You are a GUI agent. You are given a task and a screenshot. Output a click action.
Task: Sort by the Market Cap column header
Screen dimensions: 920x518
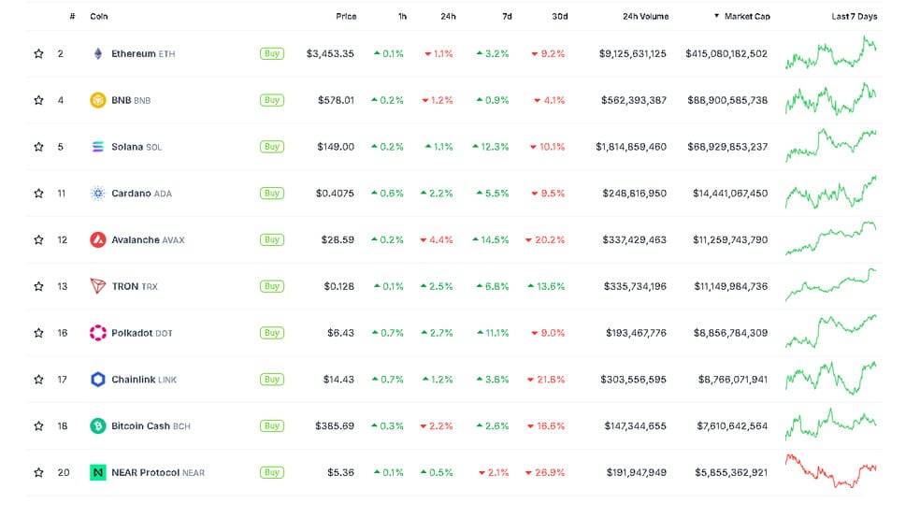[742, 17]
